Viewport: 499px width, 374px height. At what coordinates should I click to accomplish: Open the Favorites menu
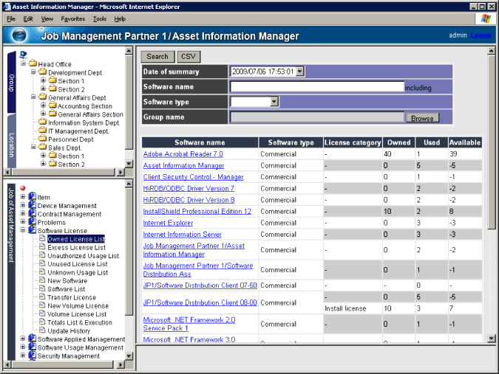click(72, 18)
